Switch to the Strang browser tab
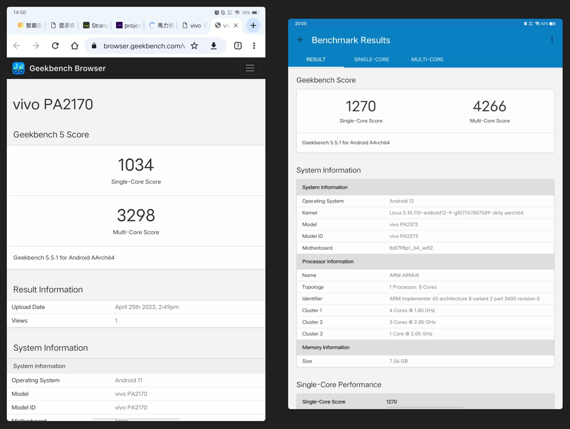This screenshot has height=429, width=570. pos(96,26)
